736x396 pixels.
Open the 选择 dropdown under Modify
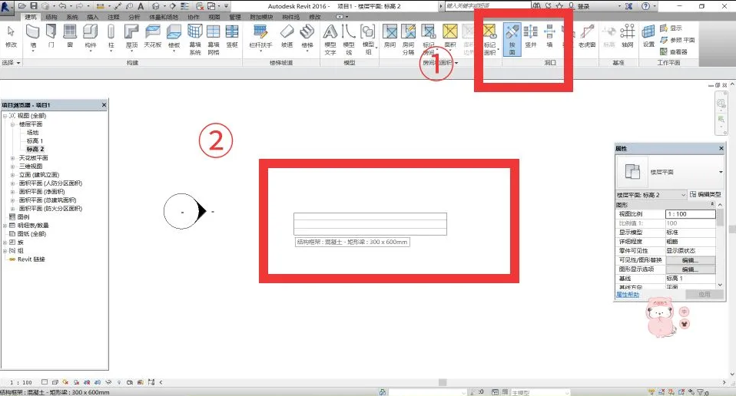(x=12, y=62)
